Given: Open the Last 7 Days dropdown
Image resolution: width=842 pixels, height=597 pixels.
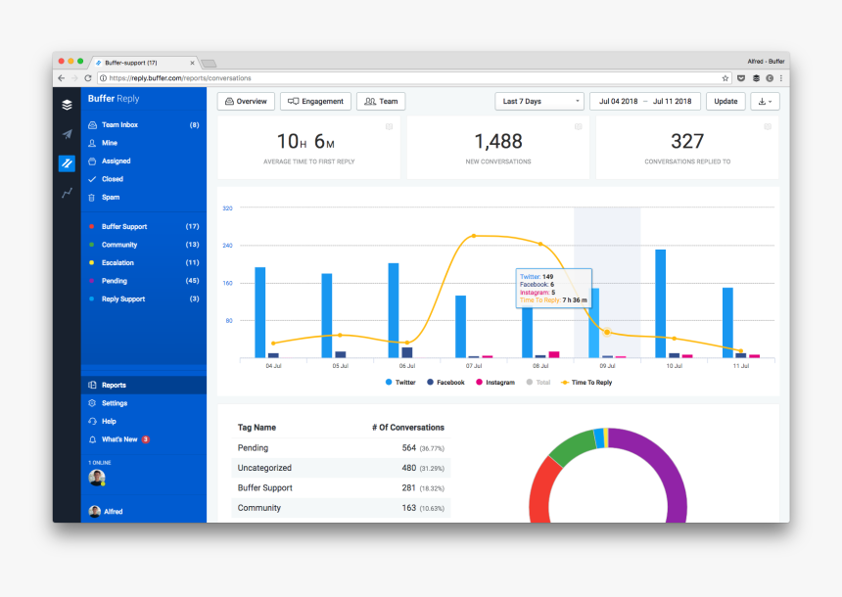Looking at the screenshot, I should 539,102.
